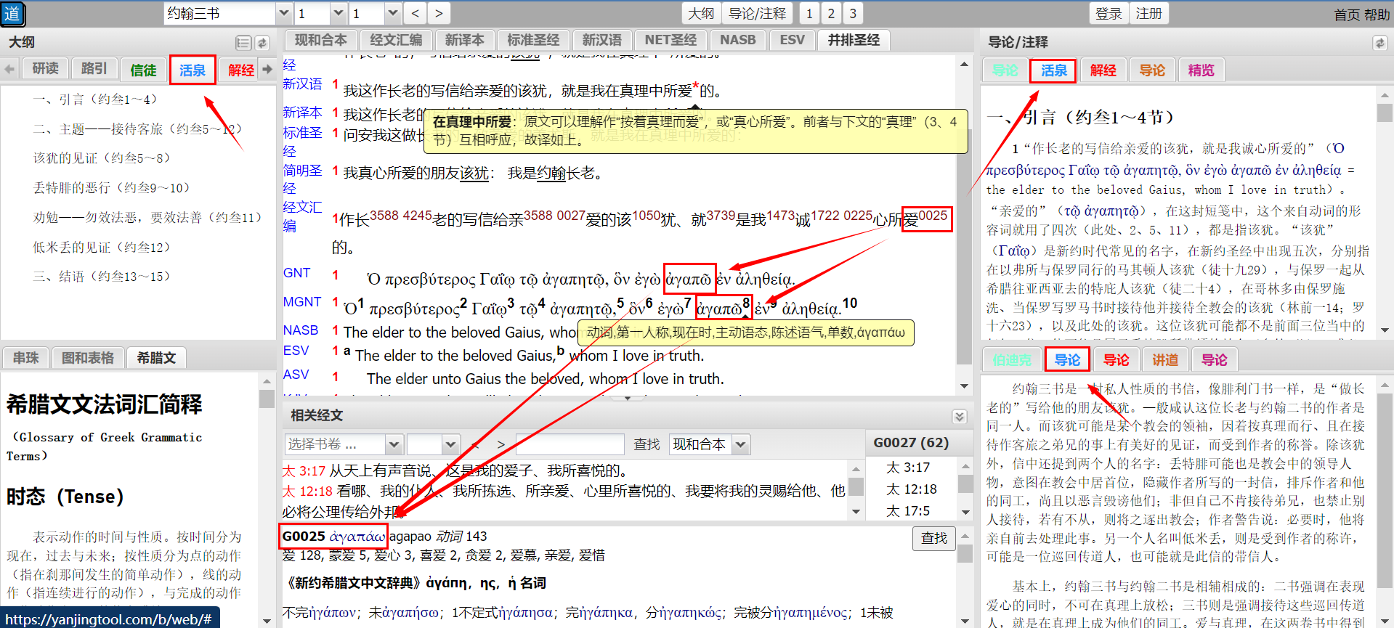Click the 太 3:17 verse link
Viewport: 1394px width, 628px height.
click(304, 471)
